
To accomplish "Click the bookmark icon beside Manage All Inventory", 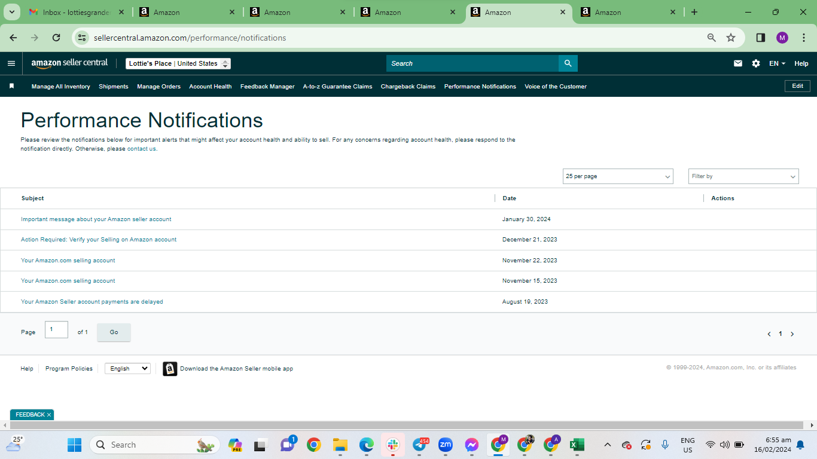I will (11, 86).
